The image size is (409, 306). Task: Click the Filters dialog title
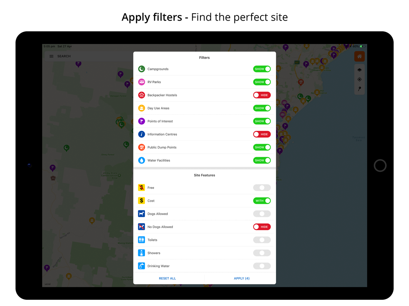point(204,58)
